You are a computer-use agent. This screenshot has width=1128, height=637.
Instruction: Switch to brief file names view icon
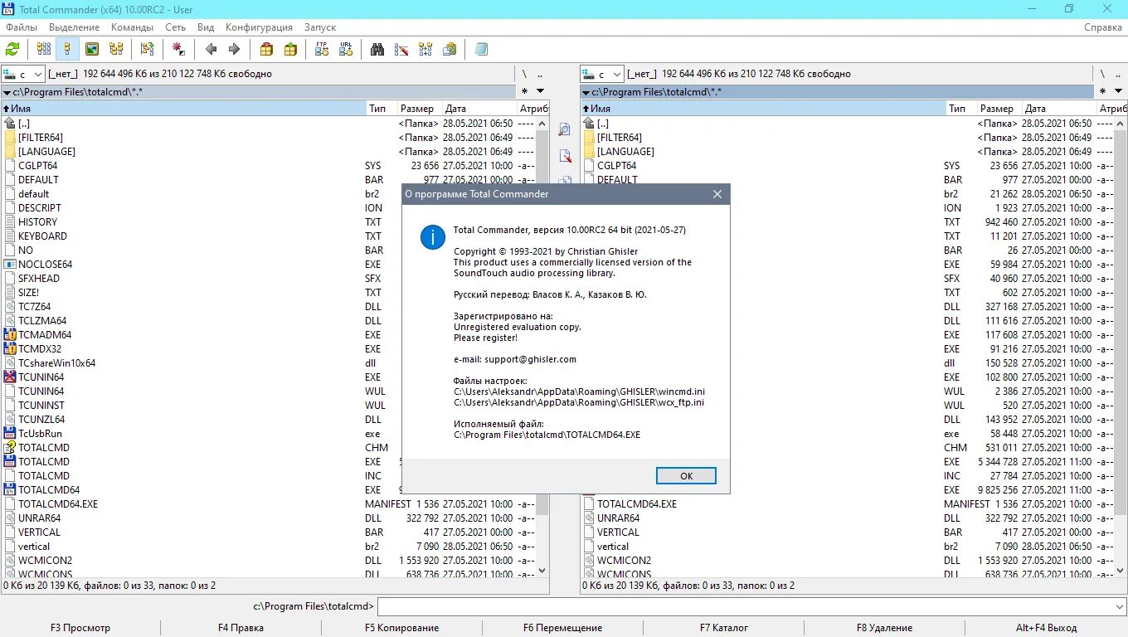44,49
